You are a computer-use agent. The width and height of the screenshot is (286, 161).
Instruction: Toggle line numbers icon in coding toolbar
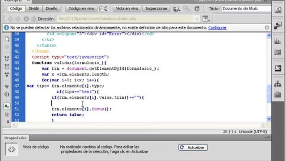7,106
